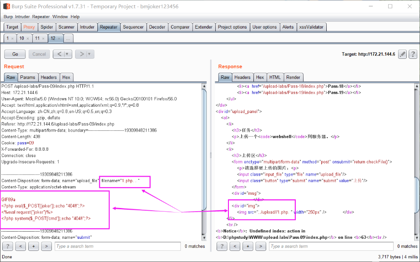Click the 'GIF89a' line in request body

[x=8, y=199]
